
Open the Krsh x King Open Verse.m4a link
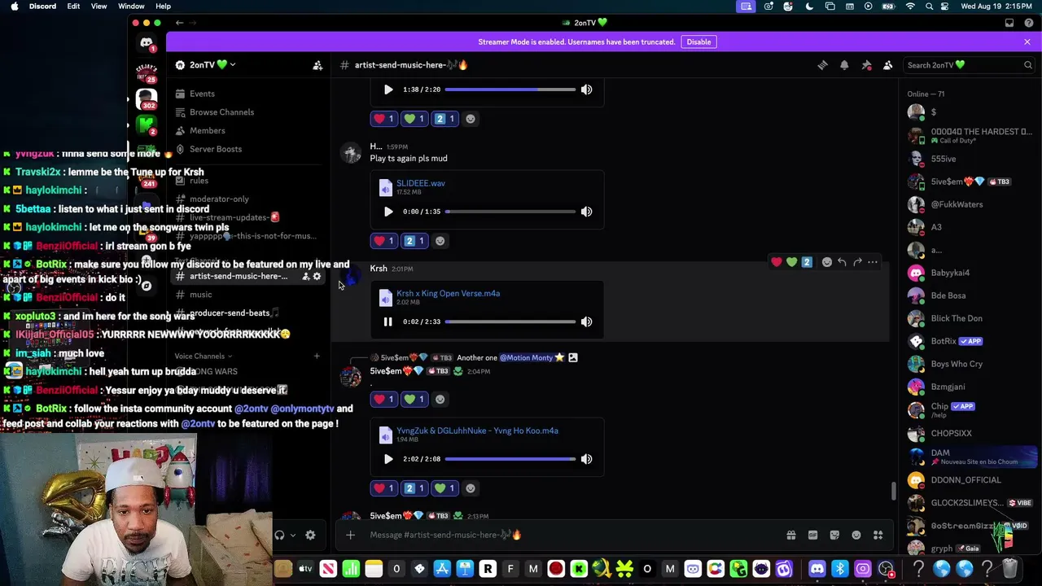pos(448,293)
